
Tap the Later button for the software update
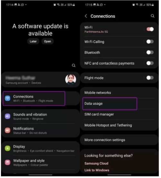click(33, 41)
